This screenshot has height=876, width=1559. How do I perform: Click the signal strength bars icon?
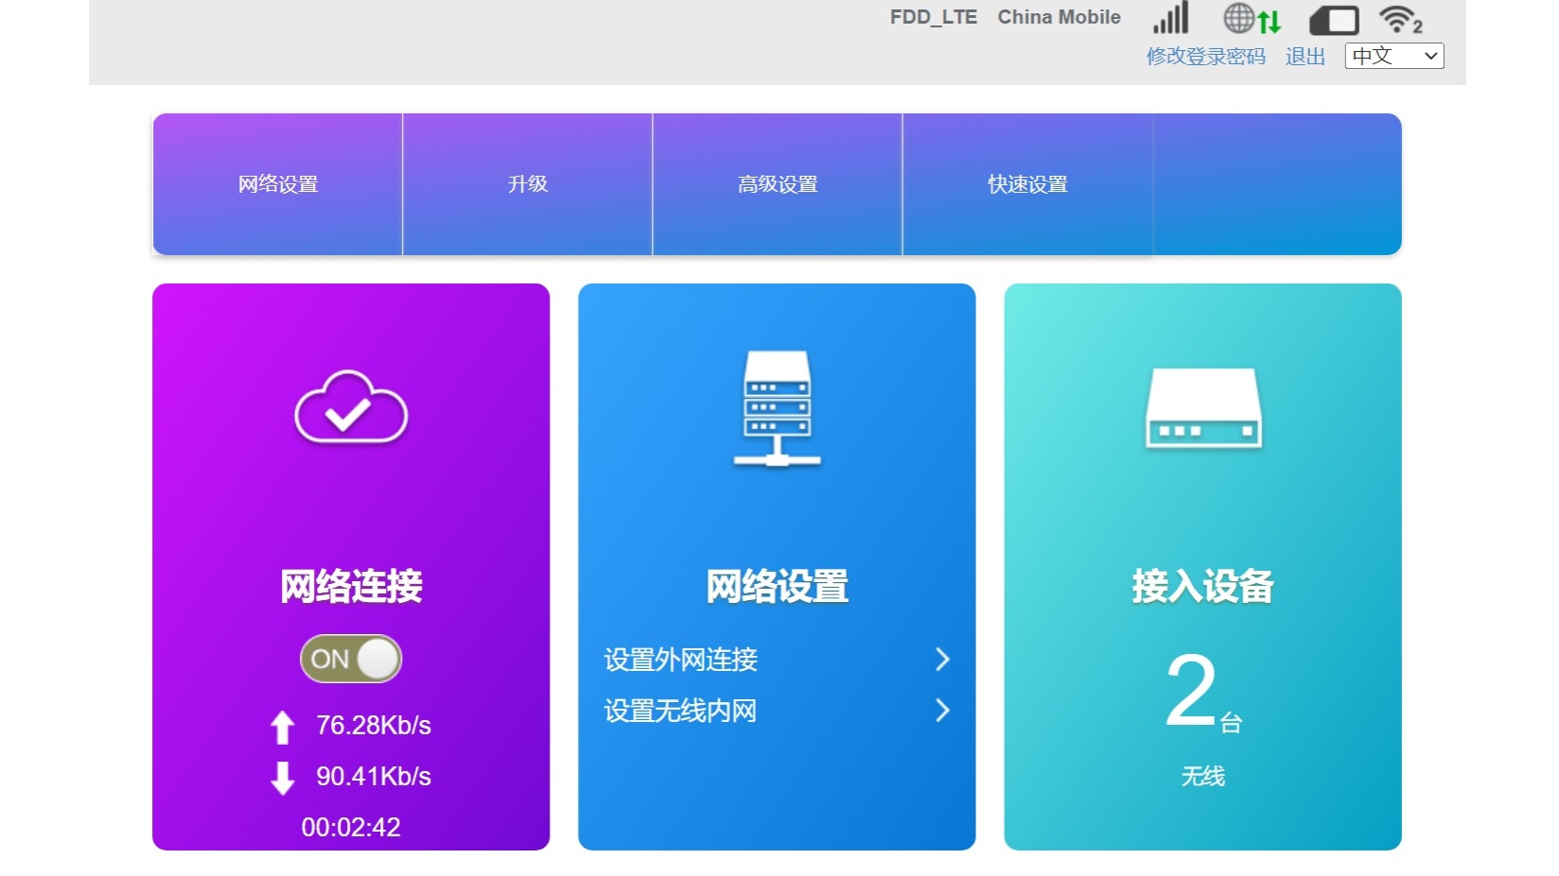(1170, 18)
